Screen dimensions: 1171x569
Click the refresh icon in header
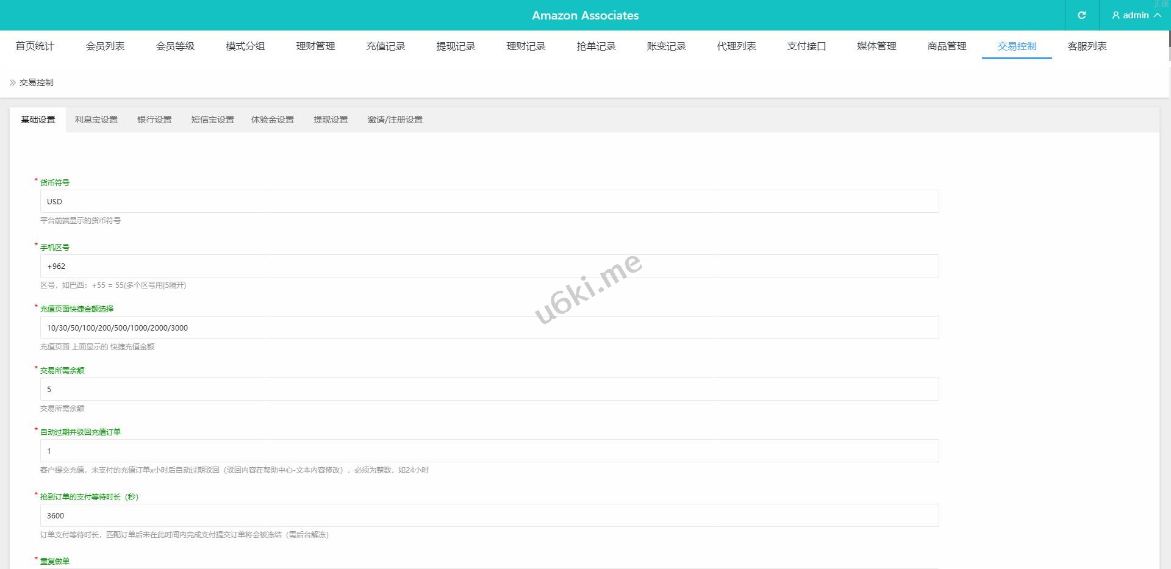(x=1081, y=15)
